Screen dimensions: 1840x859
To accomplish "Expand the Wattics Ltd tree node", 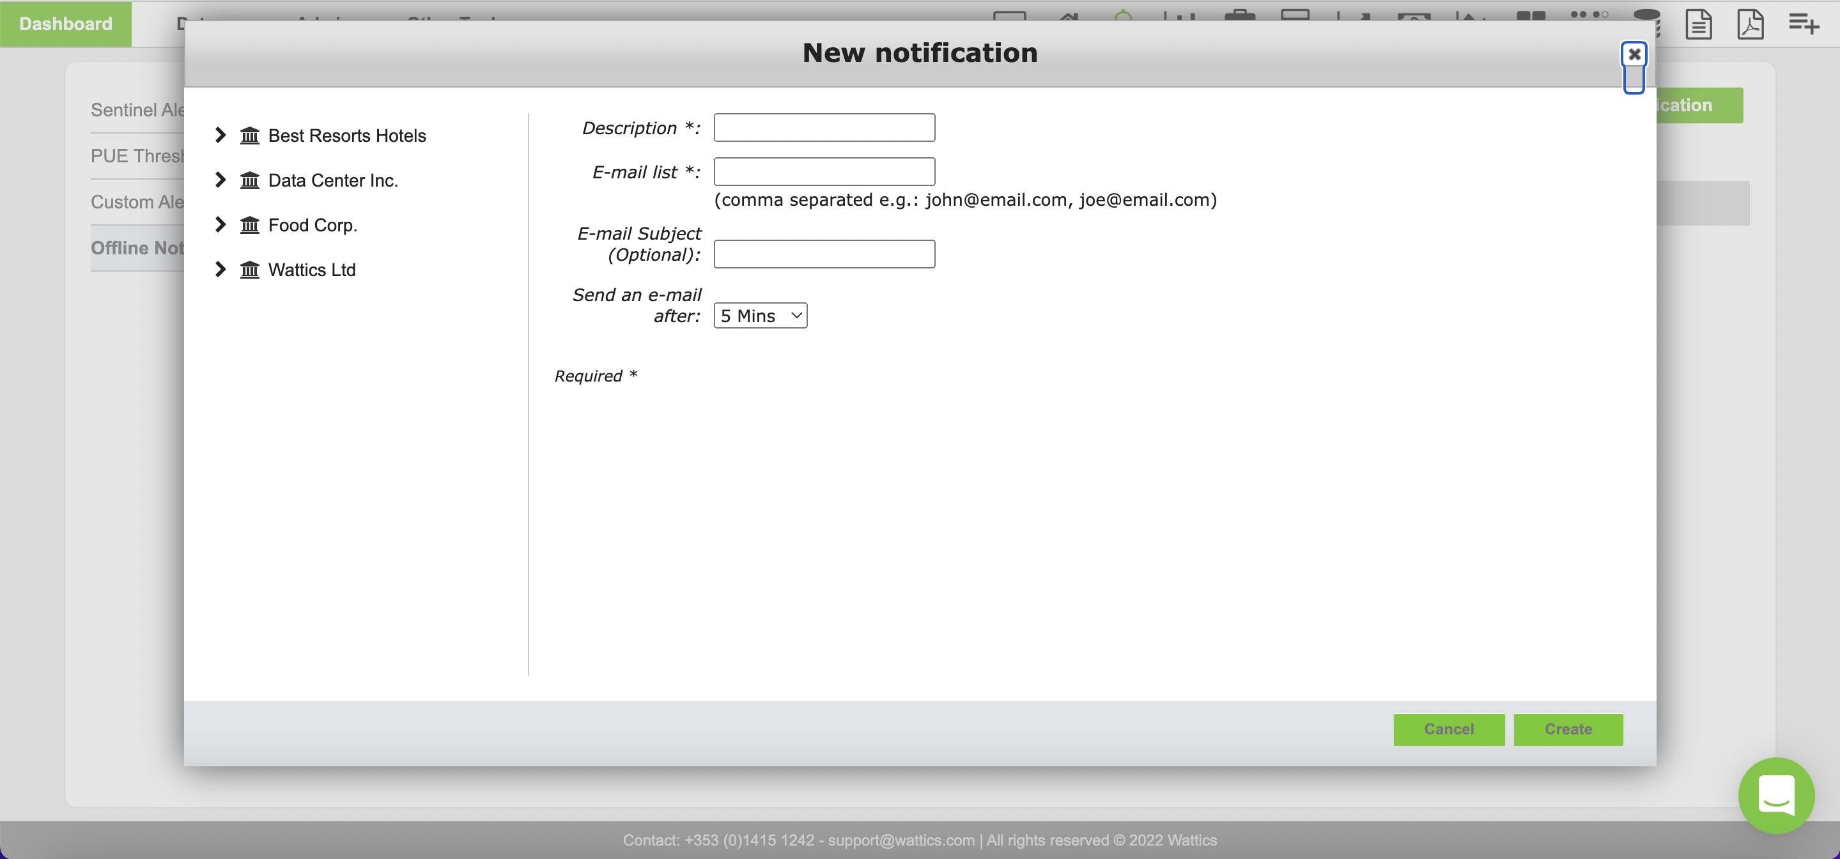I will [x=220, y=270].
